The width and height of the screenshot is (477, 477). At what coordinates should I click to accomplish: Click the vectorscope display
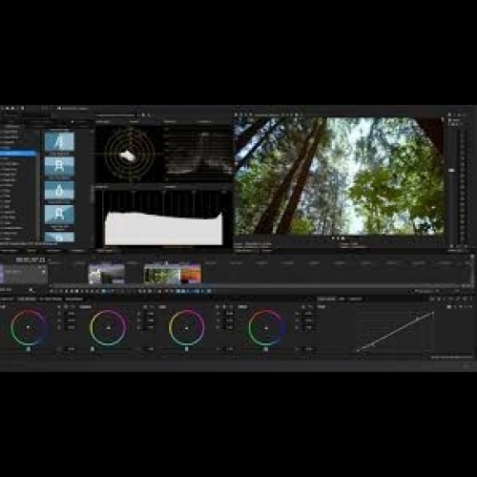(130, 154)
